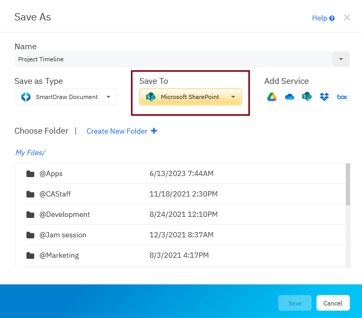Add the OneDrive cloud service

coord(289,97)
